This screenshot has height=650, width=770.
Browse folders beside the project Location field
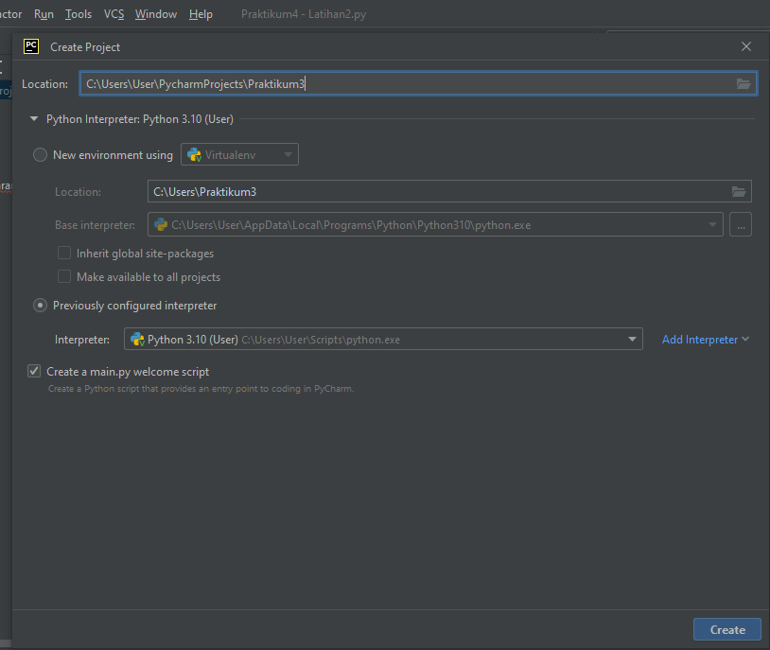pos(744,83)
